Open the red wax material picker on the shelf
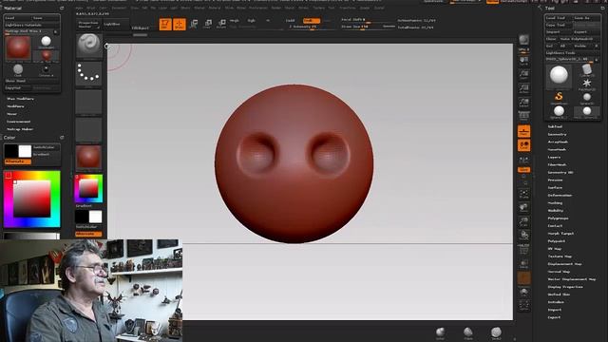Screen dimensions: 608x342 pos(88,158)
